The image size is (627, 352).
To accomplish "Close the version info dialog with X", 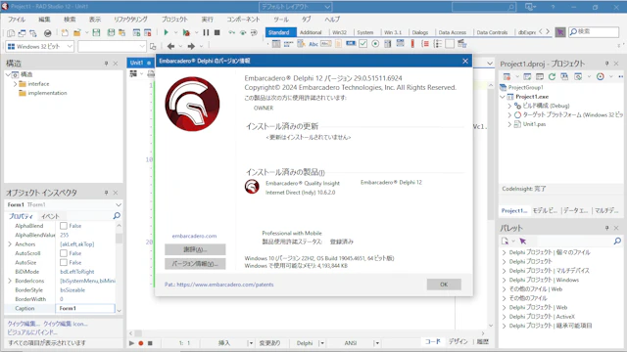I will point(465,61).
